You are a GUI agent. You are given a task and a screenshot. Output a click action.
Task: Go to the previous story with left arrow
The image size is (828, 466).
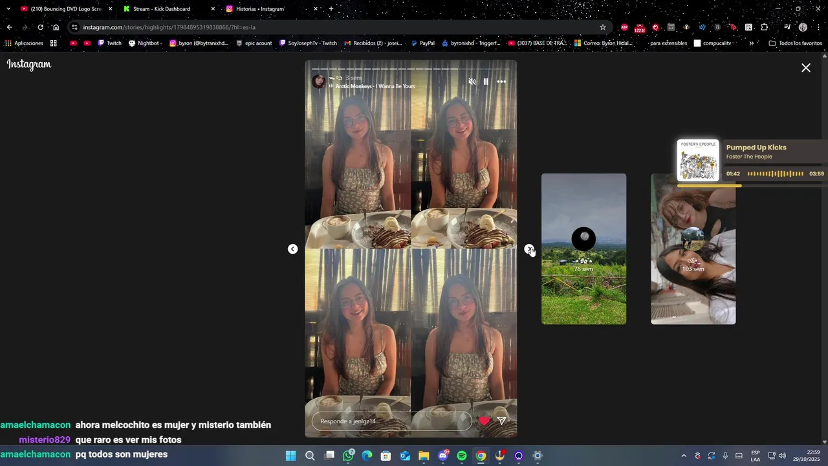(293, 249)
